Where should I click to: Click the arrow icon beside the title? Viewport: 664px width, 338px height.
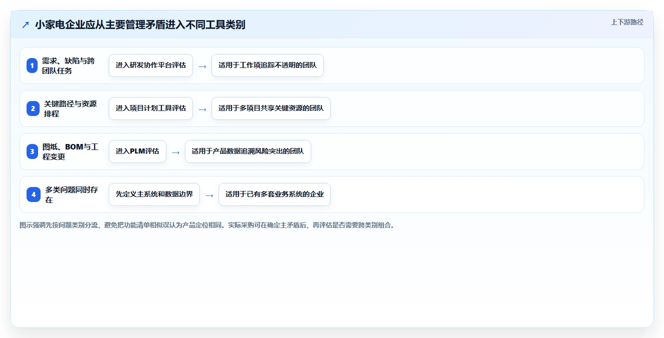26,24
